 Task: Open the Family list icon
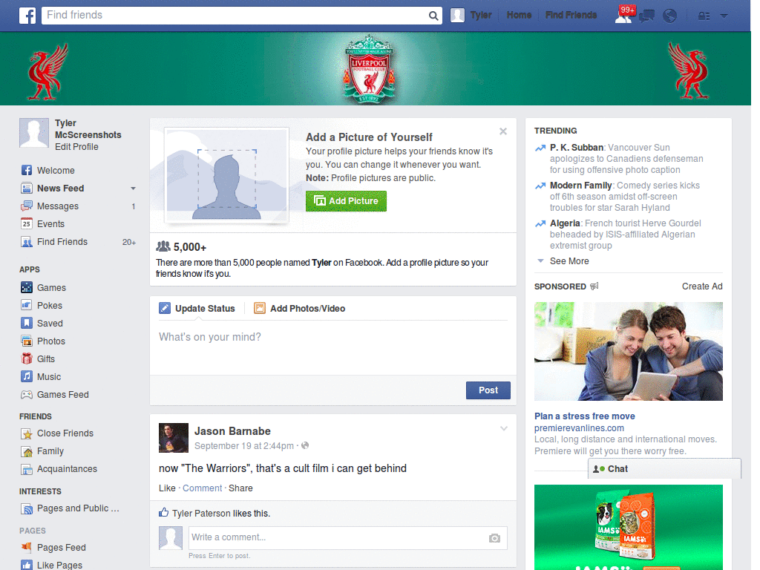pyautogui.click(x=27, y=451)
